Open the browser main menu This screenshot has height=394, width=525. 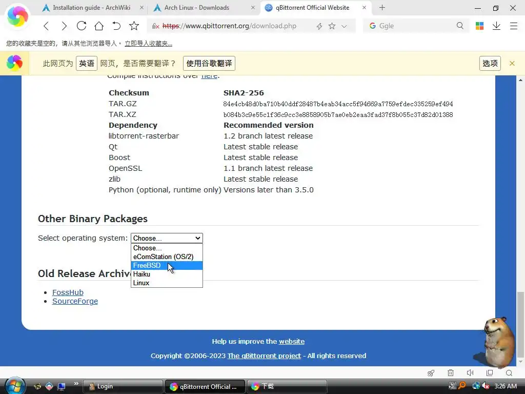[514, 26]
